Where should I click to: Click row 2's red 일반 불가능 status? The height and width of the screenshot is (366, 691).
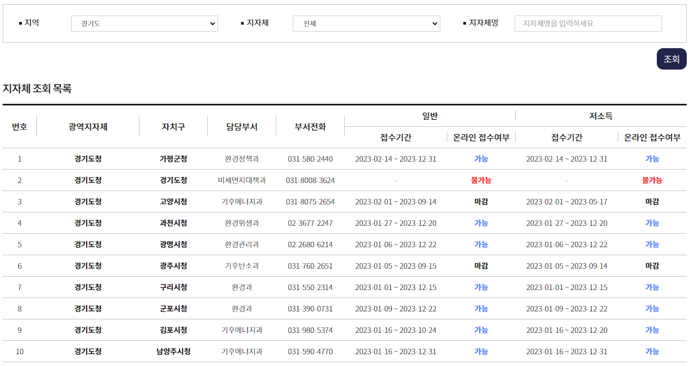pyautogui.click(x=481, y=180)
